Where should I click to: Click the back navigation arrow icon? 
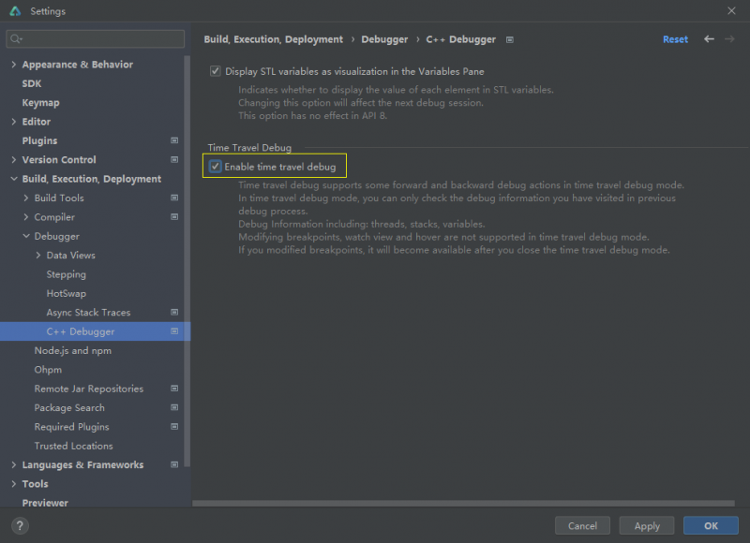709,39
